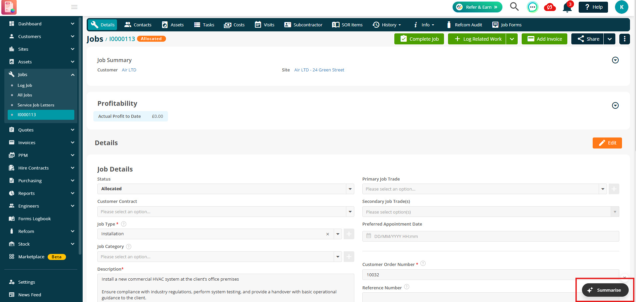Open the Share dropdown arrow
This screenshot has height=302, width=636.
609,39
